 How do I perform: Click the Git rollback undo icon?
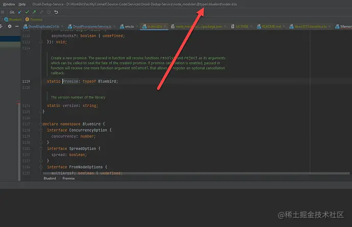(x=56, y=12)
